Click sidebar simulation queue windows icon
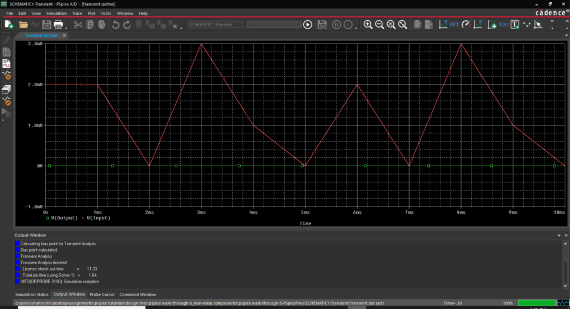The image size is (573, 309). 6,89
